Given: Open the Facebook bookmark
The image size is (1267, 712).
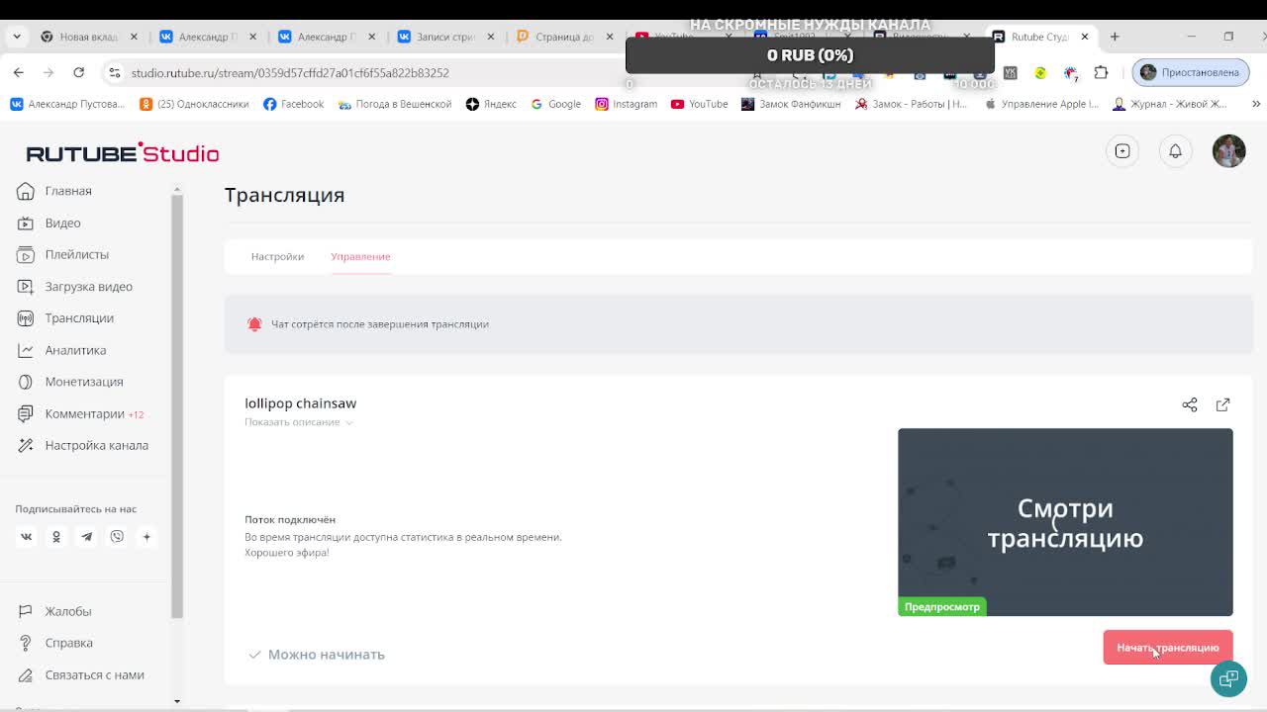Looking at the screenshot, I should [294, 104].
